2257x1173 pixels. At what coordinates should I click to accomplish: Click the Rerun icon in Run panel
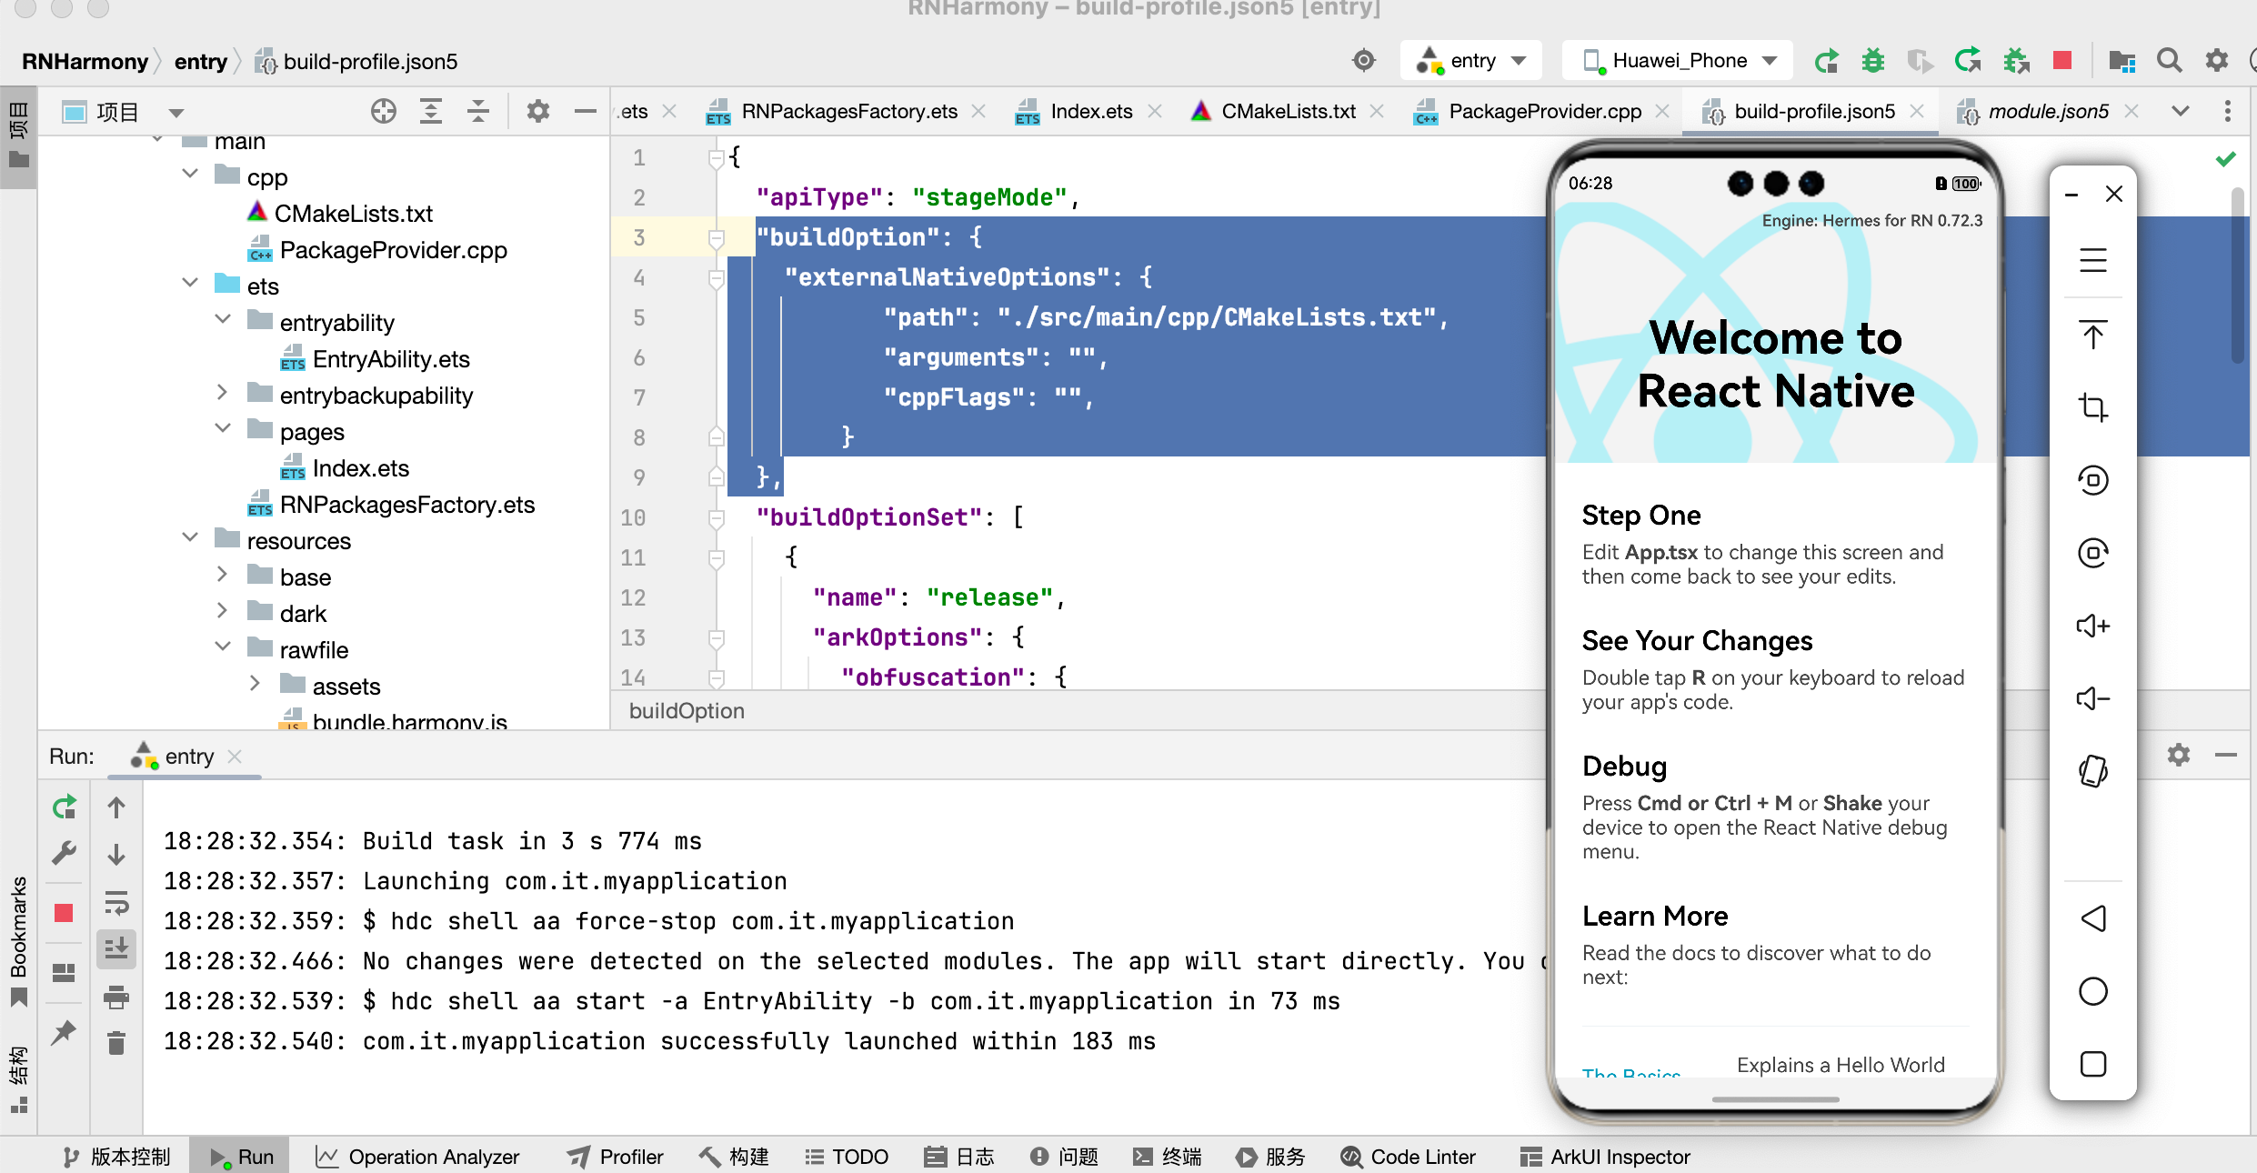point(64,807)
